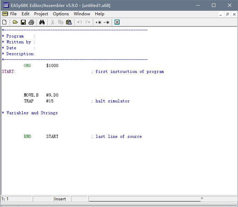Save source using the floppy disk icon
238x207 pixels.
click(x=23, y=22)
